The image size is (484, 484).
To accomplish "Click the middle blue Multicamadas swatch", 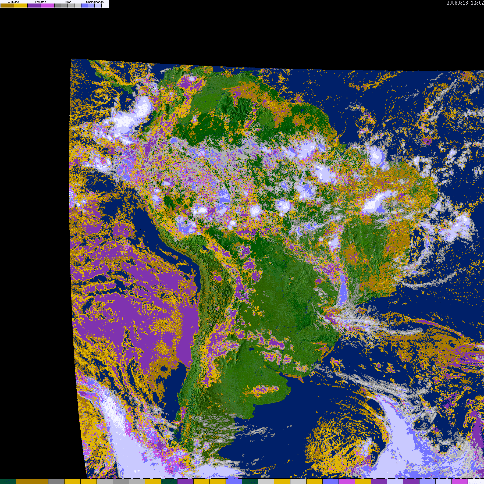I will tap(91, 5).
